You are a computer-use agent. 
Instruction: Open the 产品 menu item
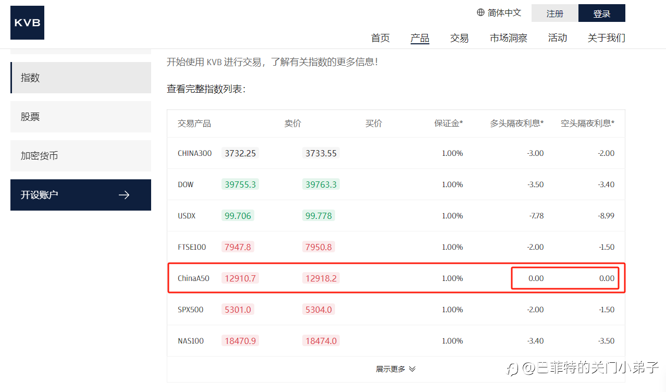point(420,38)
